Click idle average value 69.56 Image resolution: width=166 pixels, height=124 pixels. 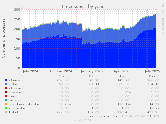click(124, 84)
